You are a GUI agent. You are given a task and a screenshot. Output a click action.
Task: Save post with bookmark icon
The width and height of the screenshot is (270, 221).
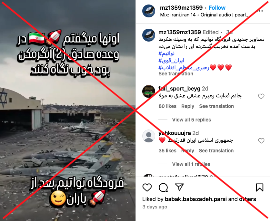coord(260,187)
